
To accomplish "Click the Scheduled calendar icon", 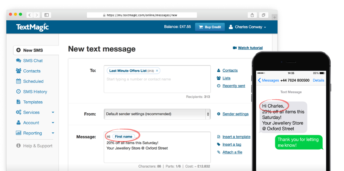I will click(x=19, y=81).
